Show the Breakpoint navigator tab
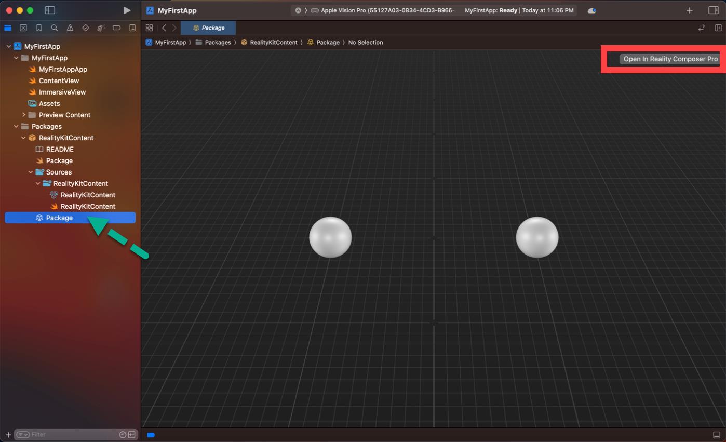This screenshot has height=442, width=726. click(117, 28)
